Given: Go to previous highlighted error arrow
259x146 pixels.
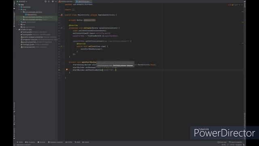Looking at the screenshot, I should click(240, 5).
